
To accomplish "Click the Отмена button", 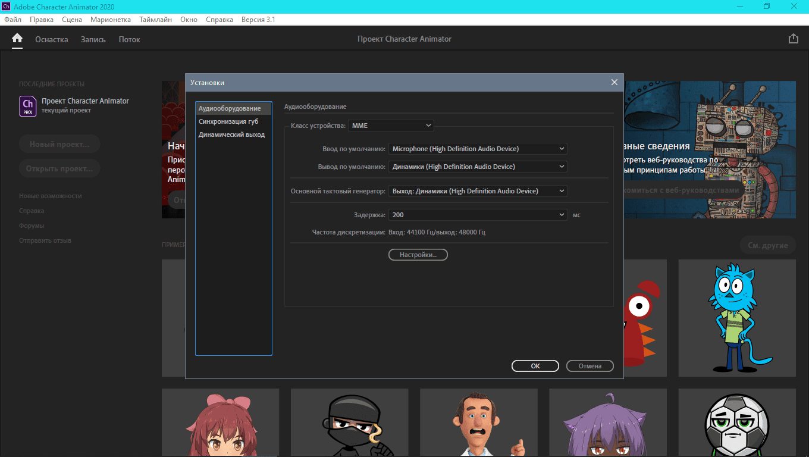I will (x=590, y=366).
